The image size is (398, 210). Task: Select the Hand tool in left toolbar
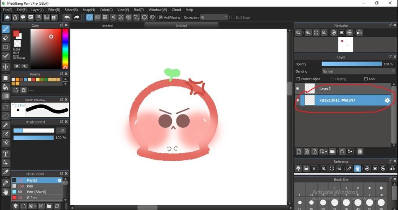[5, 192]
